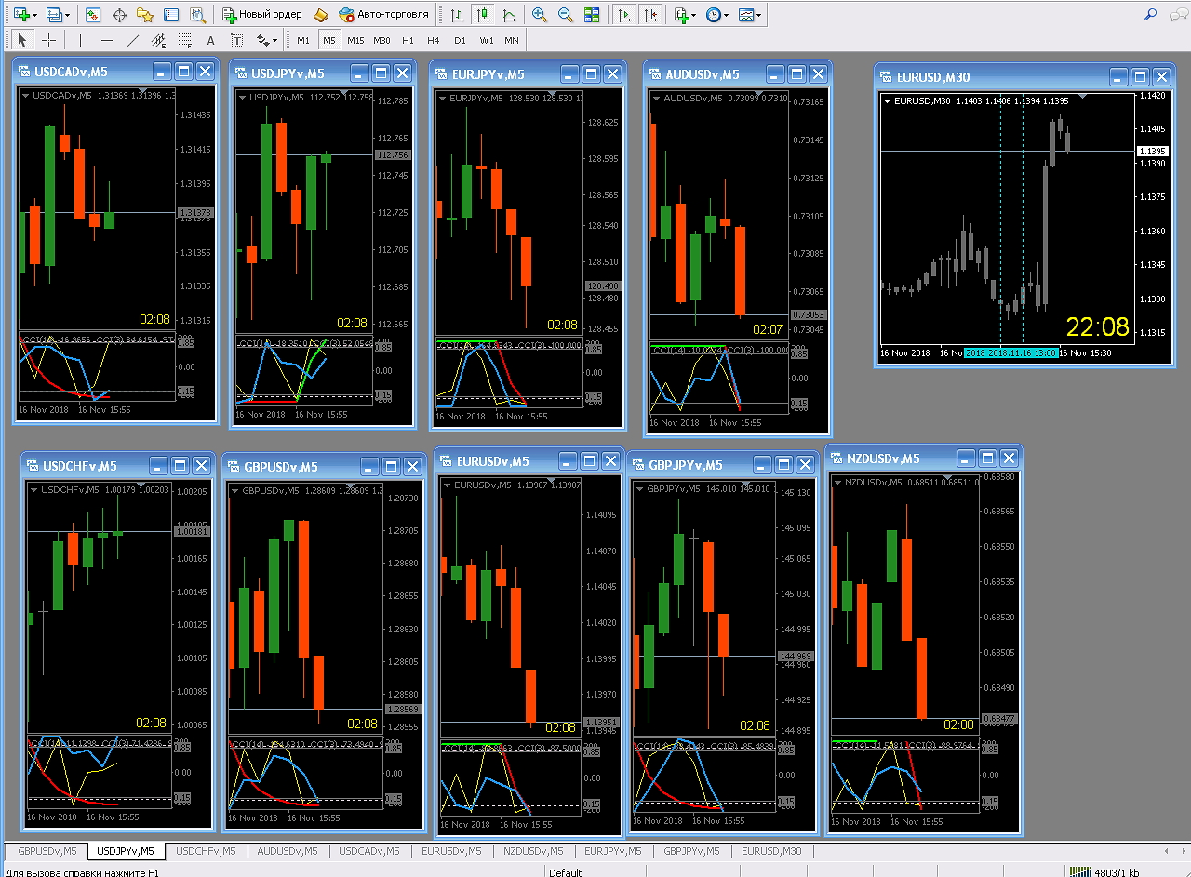
Task: Expand the Indicators list dropdown
Action: pyautogui.click(x=694, y=16)
